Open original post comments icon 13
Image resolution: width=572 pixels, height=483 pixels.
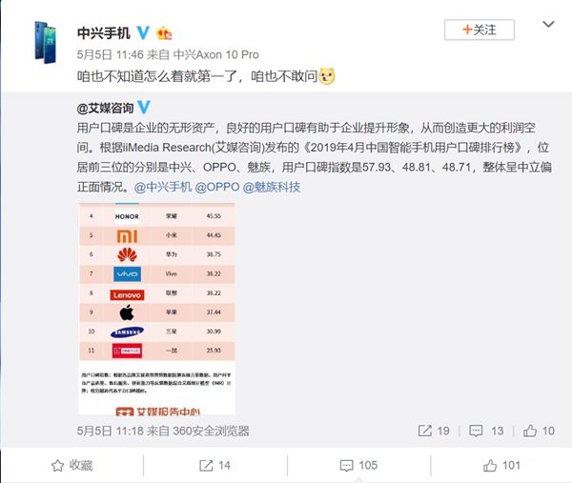[x=486, y=431]
